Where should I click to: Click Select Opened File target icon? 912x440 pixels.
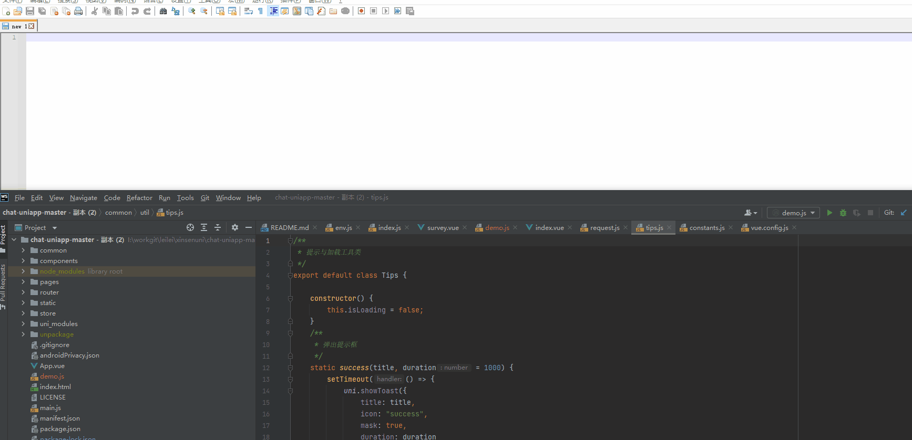[x=190, y=227]
